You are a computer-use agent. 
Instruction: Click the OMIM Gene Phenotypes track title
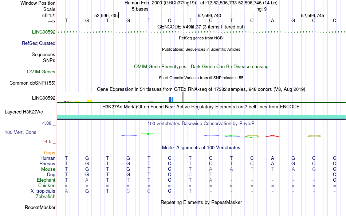pos(201,66)
